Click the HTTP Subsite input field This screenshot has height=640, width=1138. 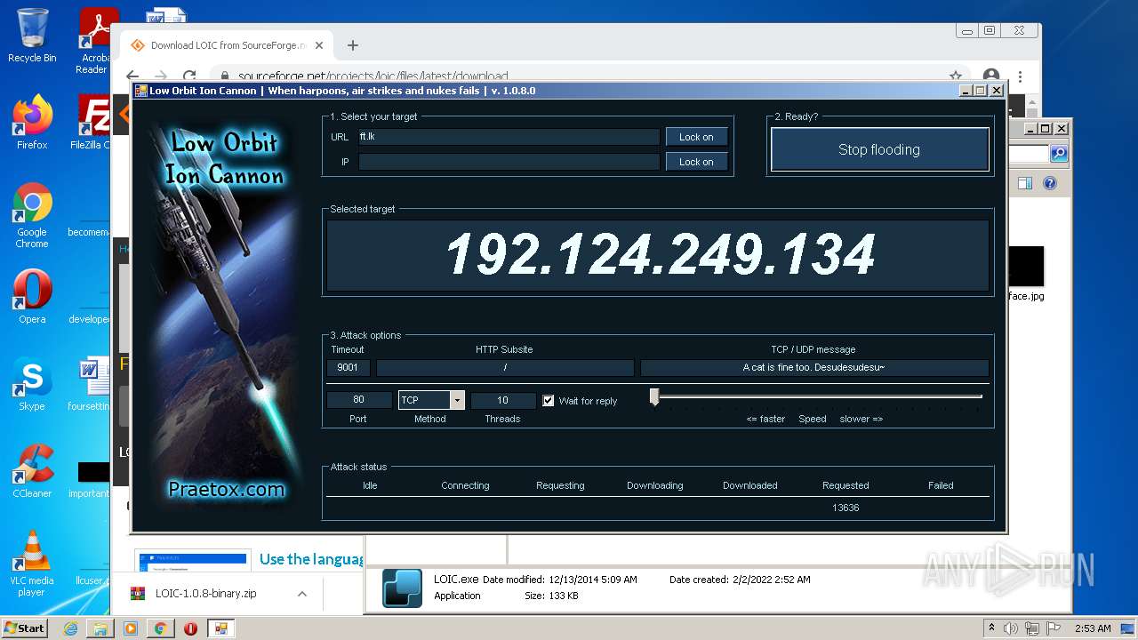point(505,367)
